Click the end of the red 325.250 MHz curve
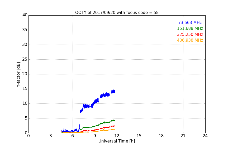Viewport: 228px width, 152px height. 115,126
